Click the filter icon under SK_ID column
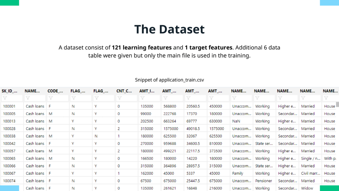This screenshot has height=191, width=339. [5, 98]
